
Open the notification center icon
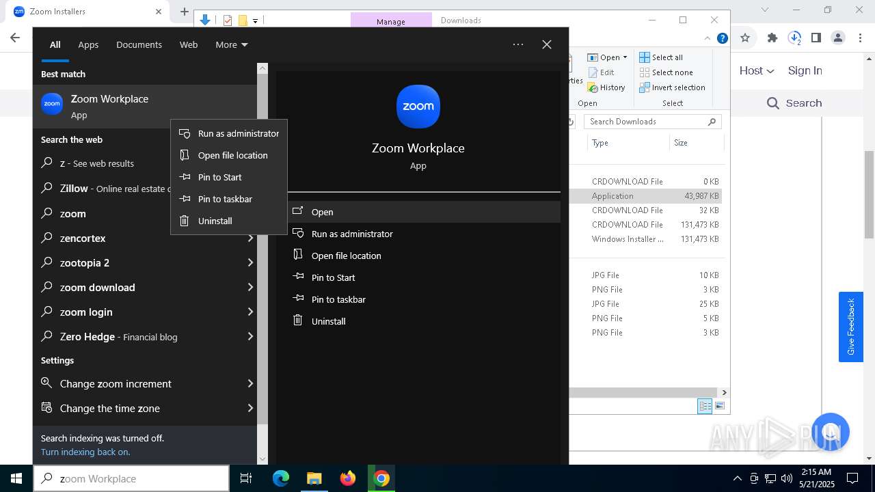(x=852, y=478)
